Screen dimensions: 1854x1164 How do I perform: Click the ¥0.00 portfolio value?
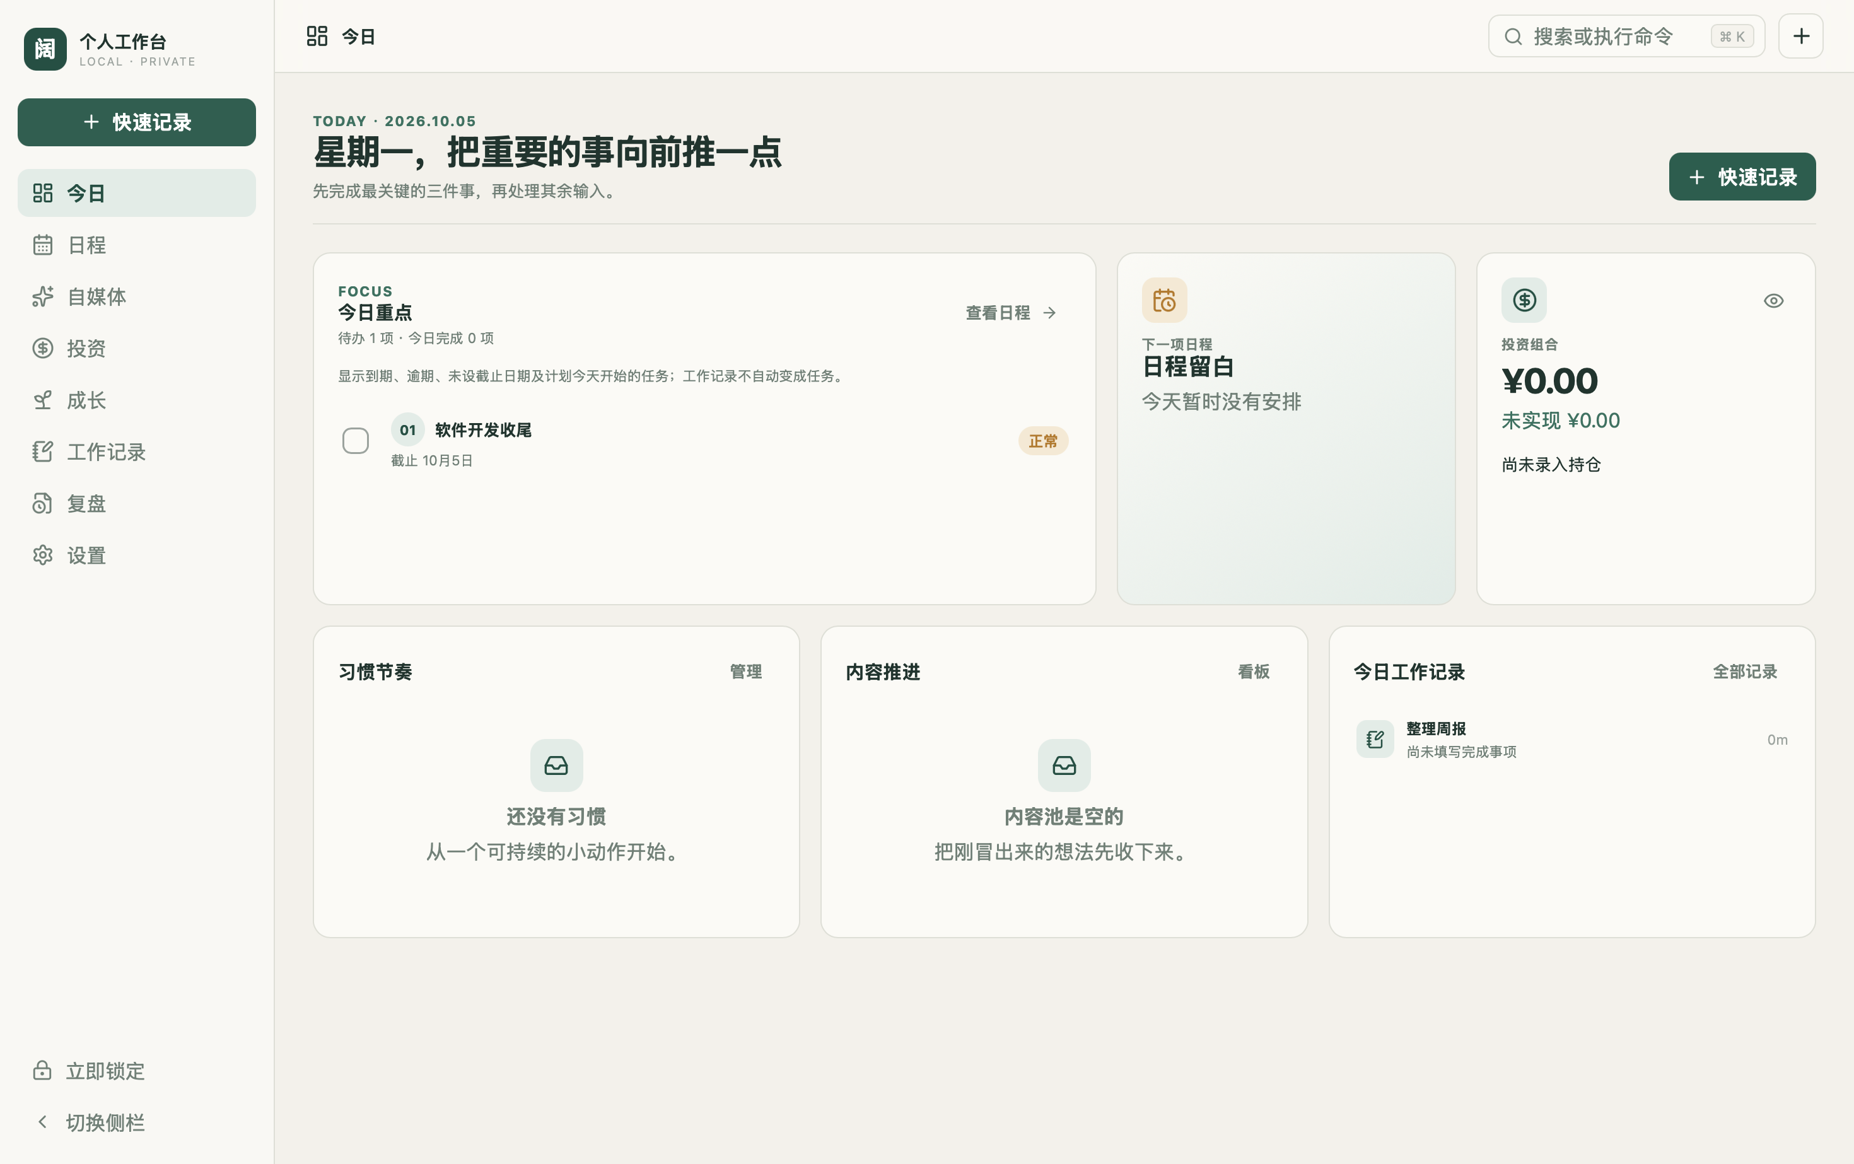(1549, 381)
